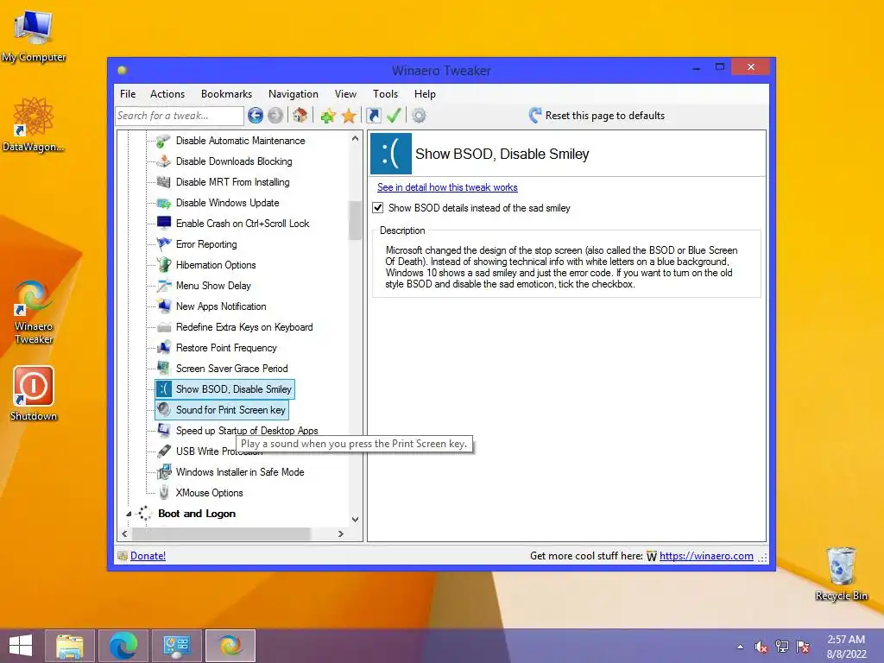884x663 pixels.
Task: Click the Menu Show Delay icon
Action: click(163, 286)
